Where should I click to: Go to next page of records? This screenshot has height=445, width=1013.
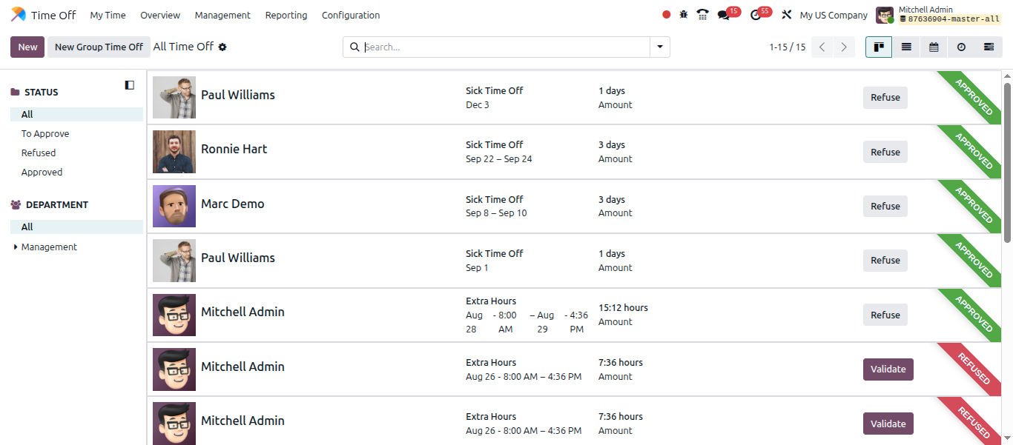coord(843,47)
